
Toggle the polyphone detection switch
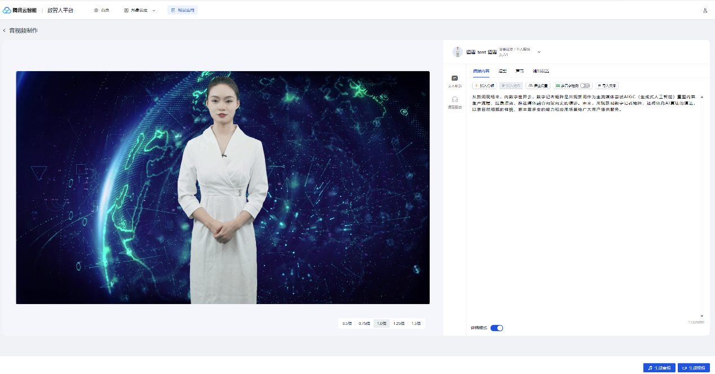[x=585, y=86]
